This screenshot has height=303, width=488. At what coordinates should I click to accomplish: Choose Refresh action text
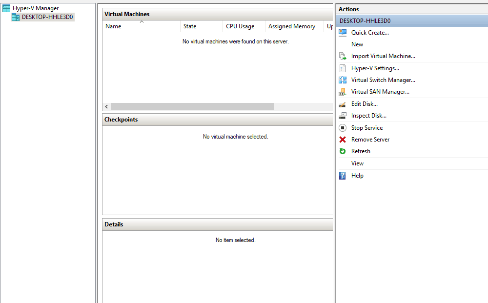pos(361,151)
